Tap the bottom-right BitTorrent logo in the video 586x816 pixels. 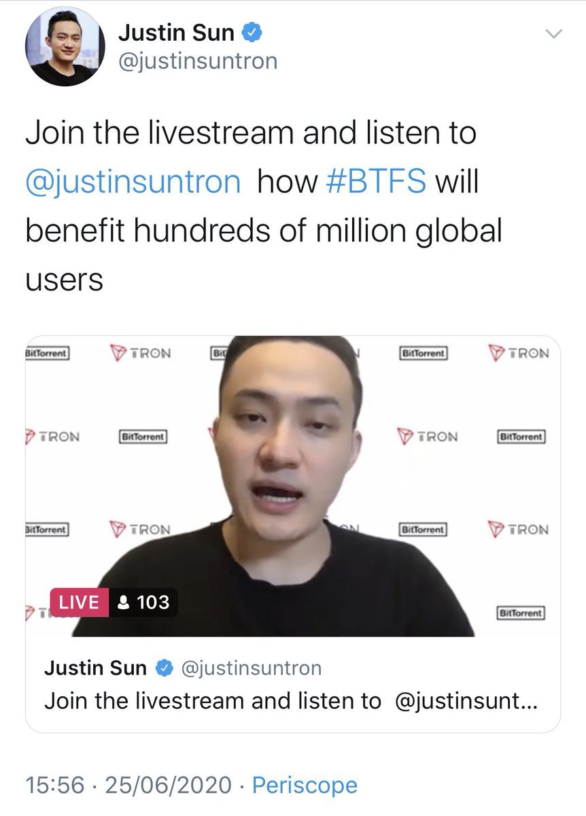click(521, 613)
